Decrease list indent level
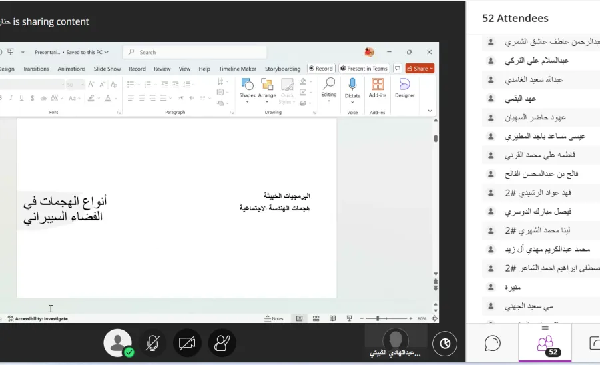This screenshot has width=600, height=365. (x=164, y=84)
